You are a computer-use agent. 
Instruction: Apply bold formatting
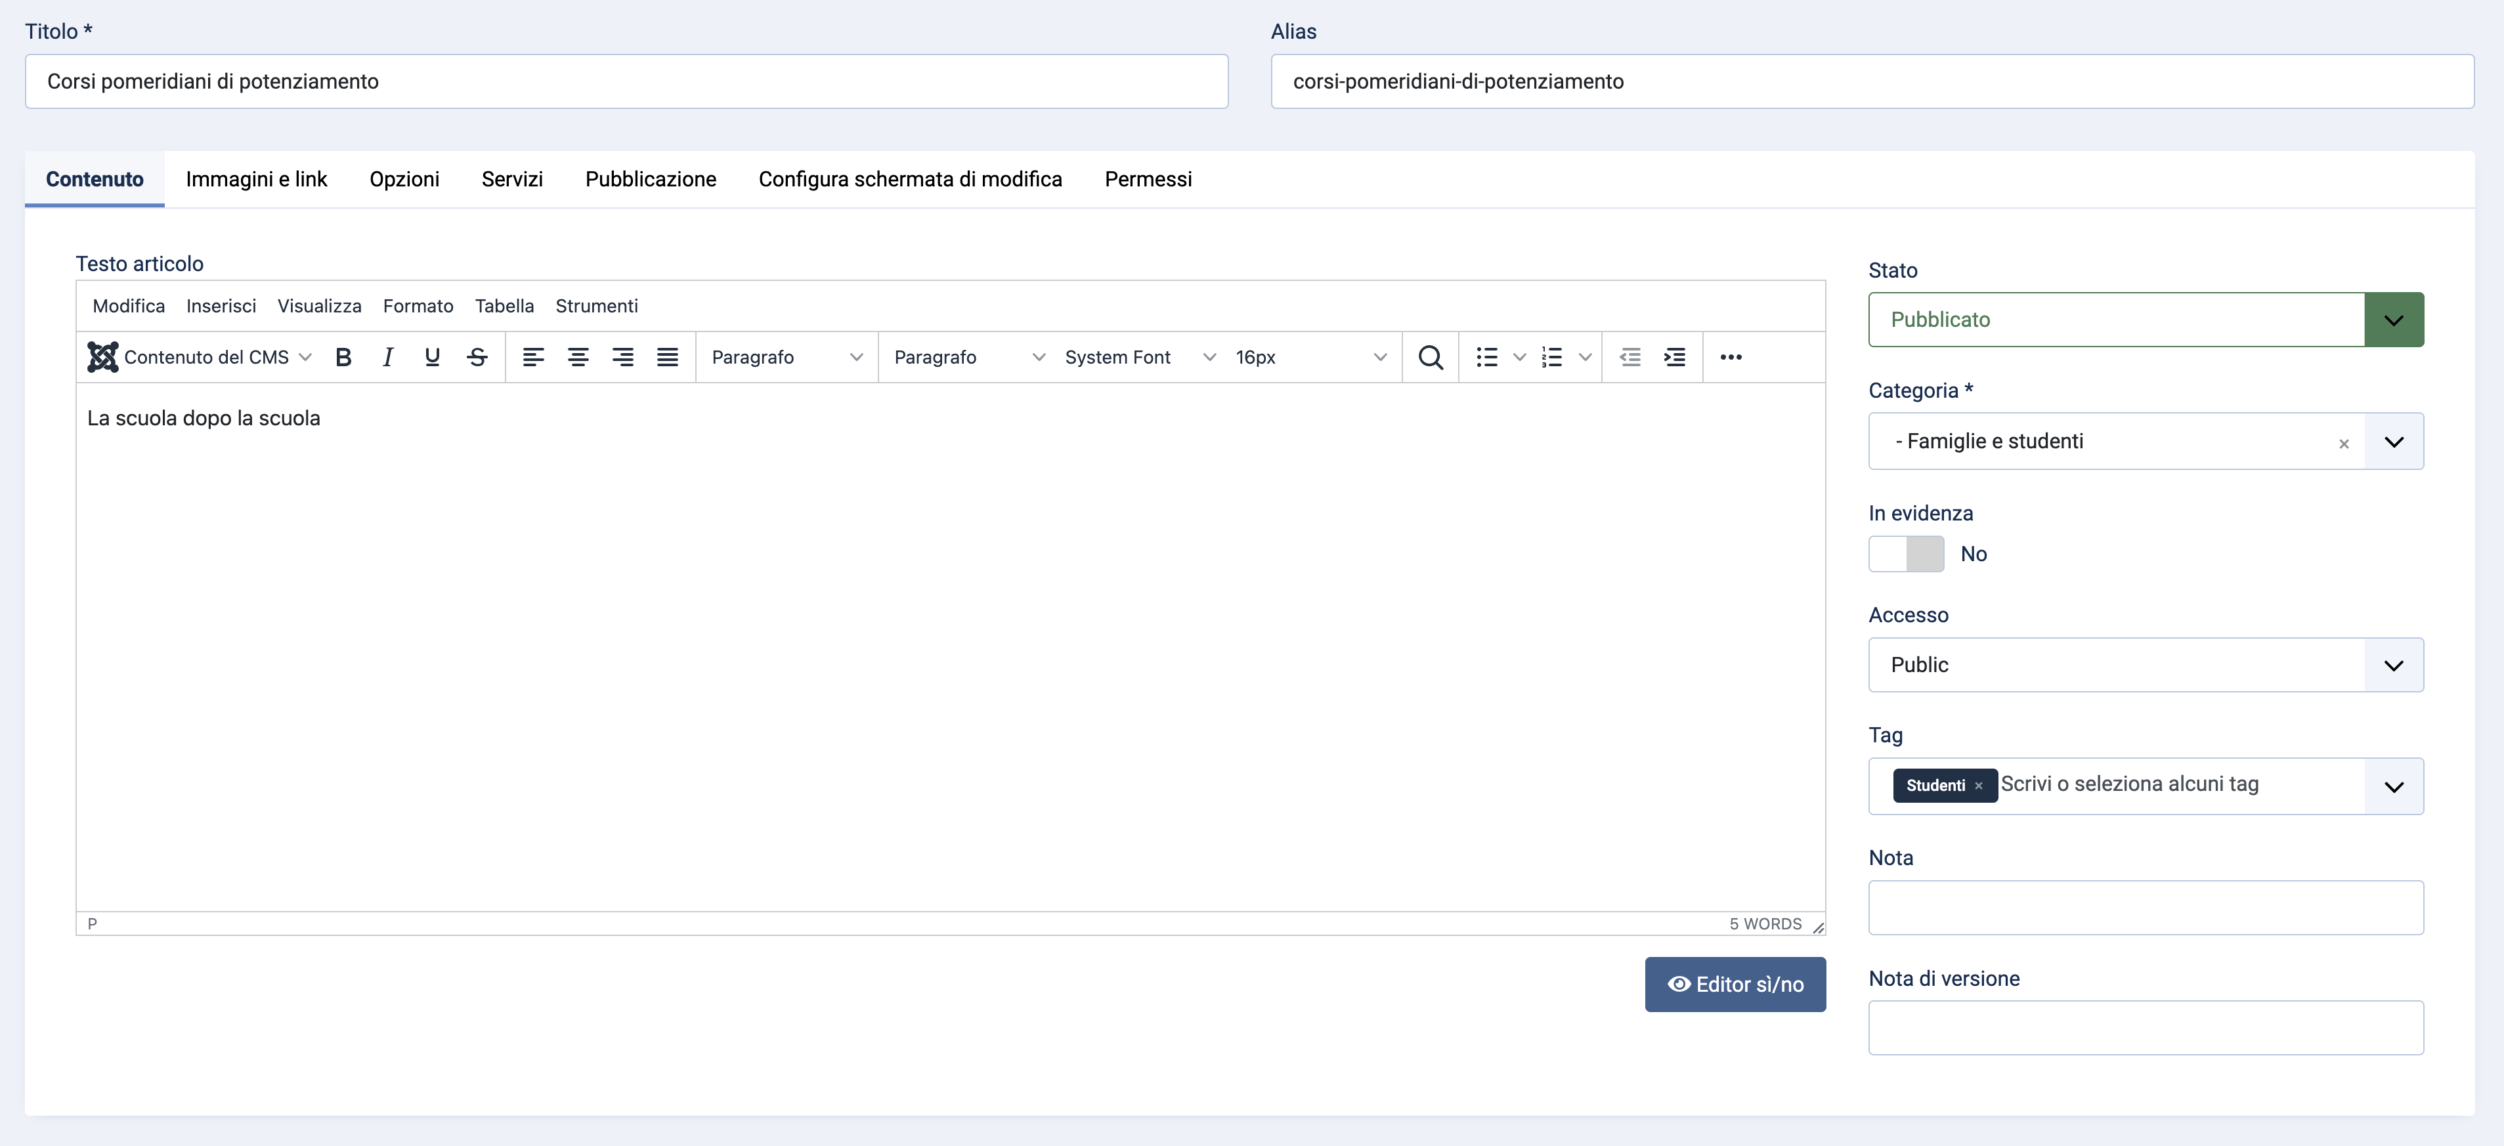(x=343, y=356)
